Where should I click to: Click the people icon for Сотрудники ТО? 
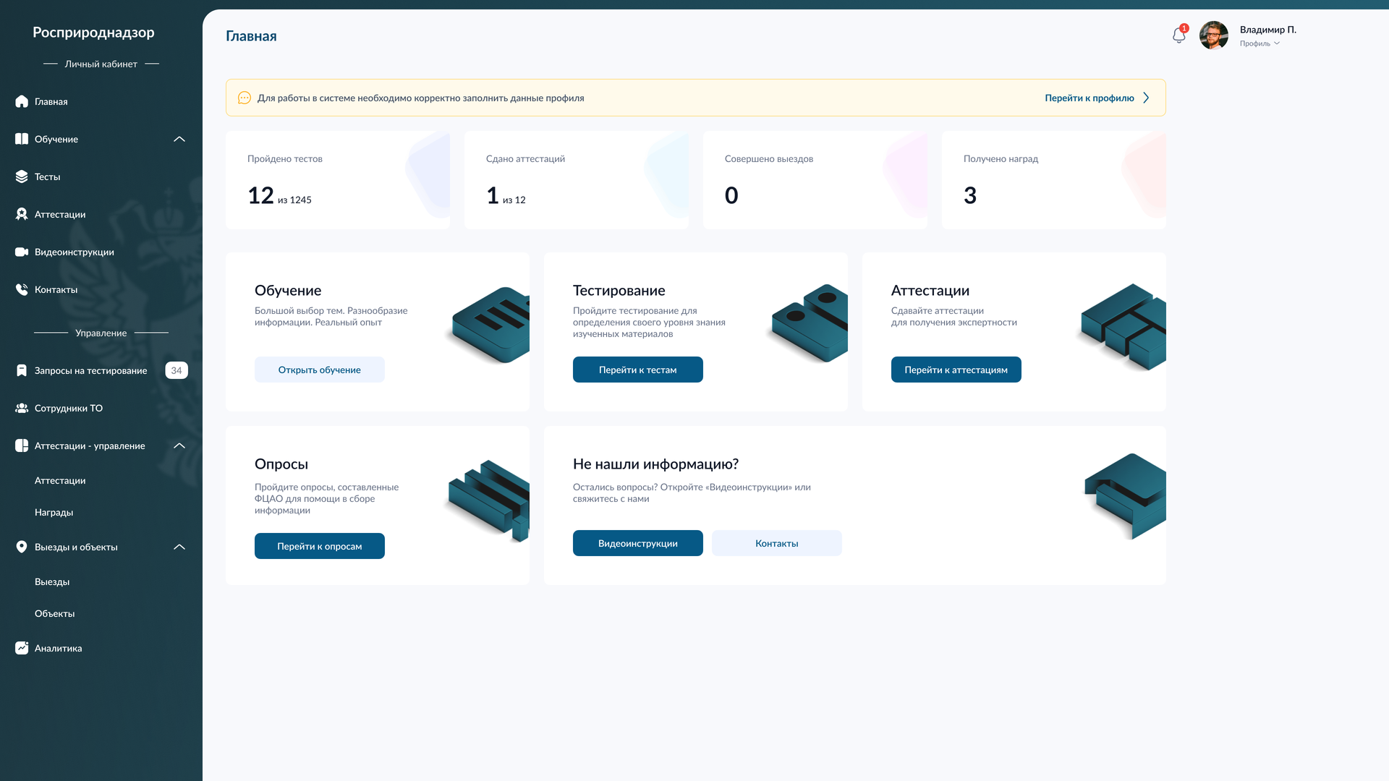[22, 409]
